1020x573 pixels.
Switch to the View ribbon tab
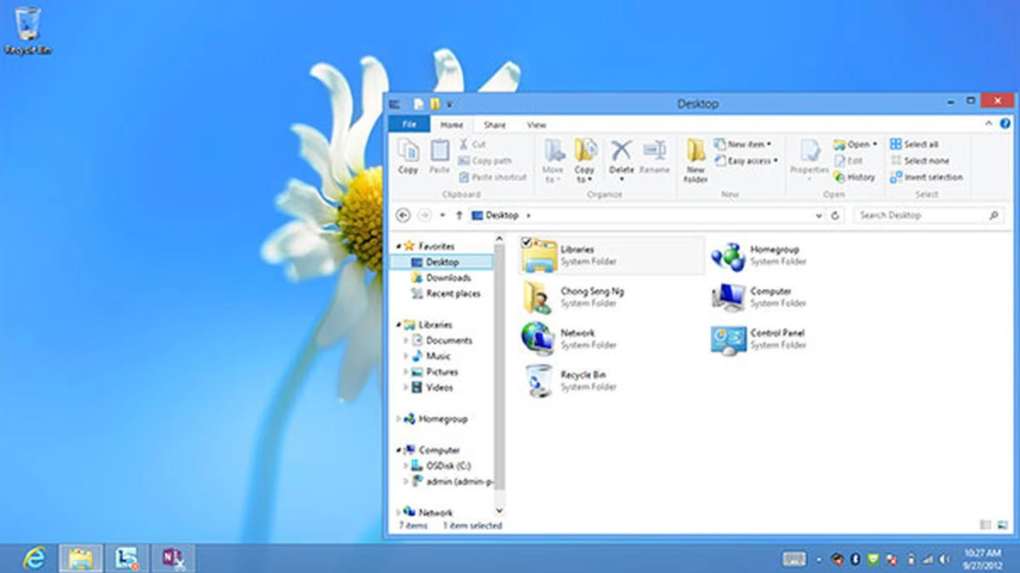tap(536, 125)
